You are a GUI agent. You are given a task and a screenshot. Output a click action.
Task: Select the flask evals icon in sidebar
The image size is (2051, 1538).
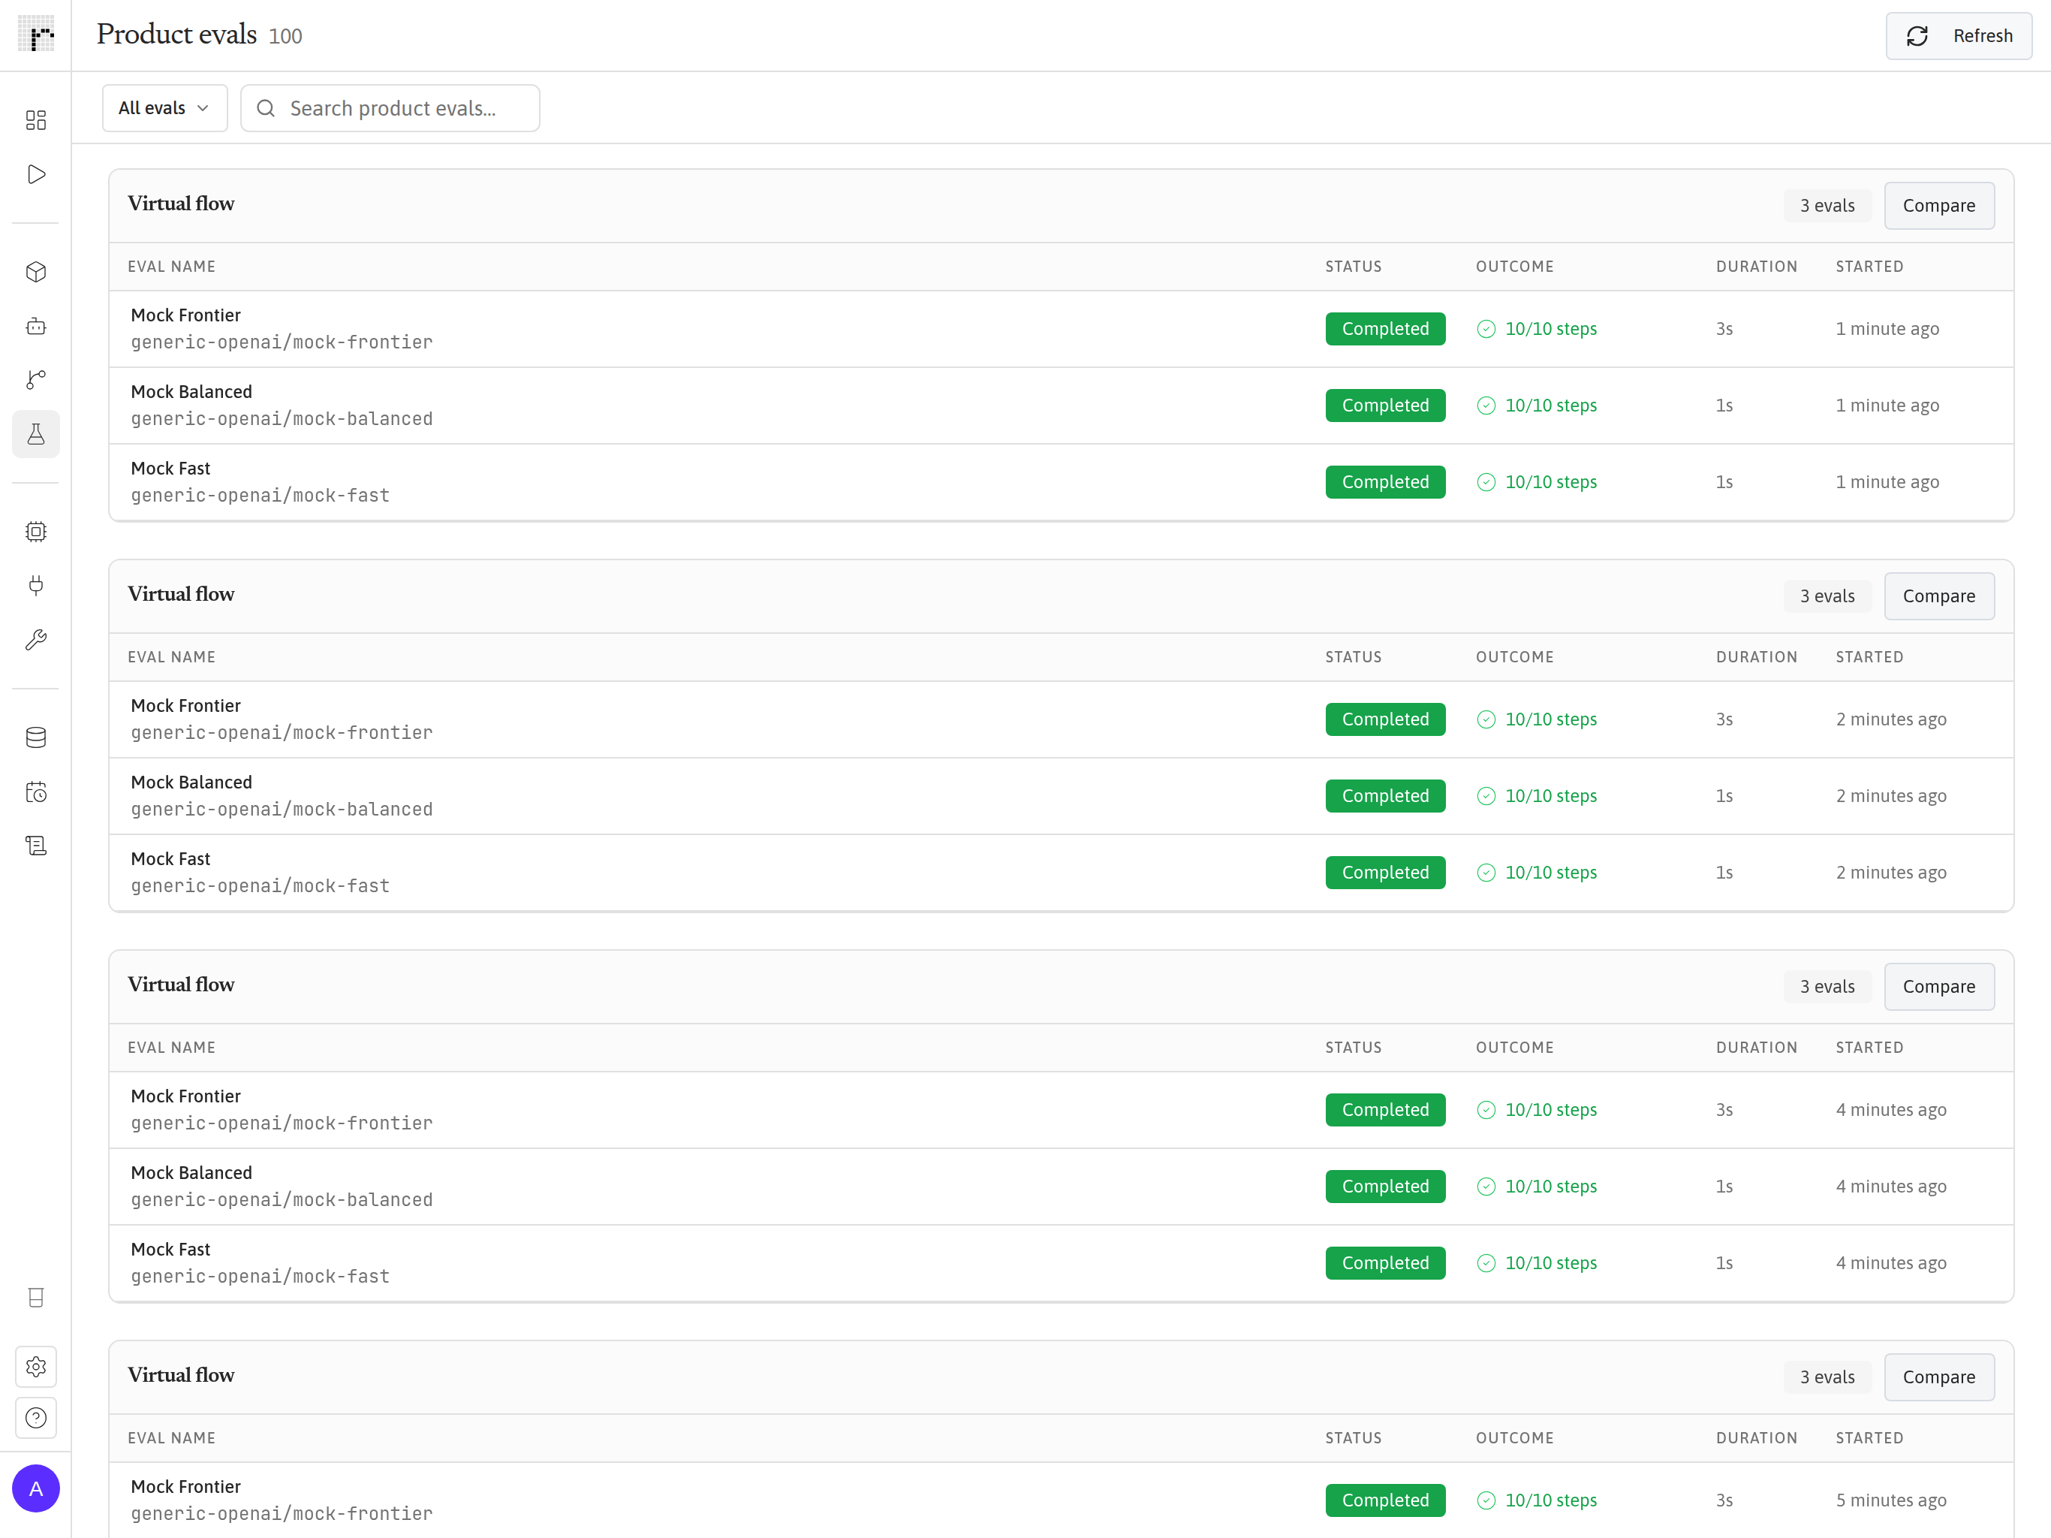pos(35,434)
